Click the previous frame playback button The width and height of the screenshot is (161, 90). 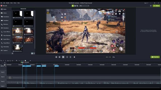click(56, 57)
